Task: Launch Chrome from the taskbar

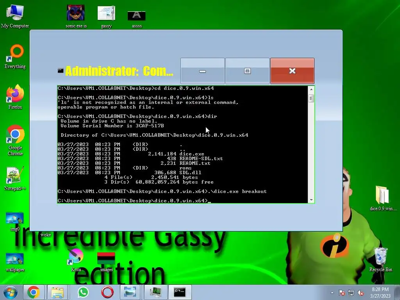Action: (34, 292)
